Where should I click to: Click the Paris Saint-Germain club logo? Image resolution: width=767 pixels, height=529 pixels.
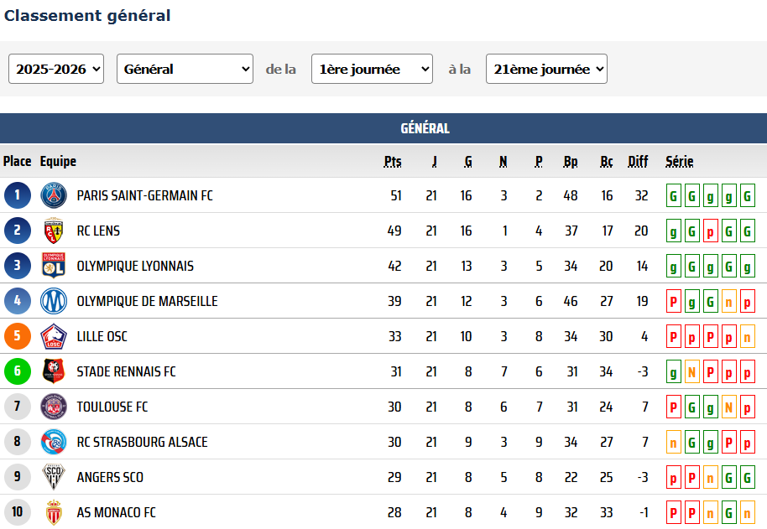pos(54,195)
